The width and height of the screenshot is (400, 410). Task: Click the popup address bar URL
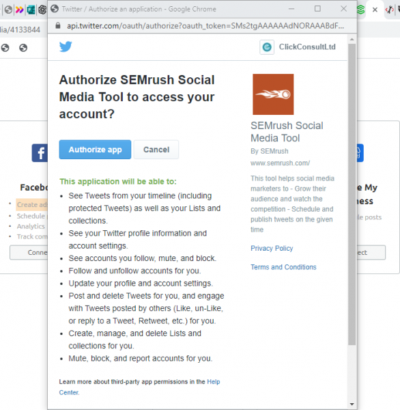coord(205,26)
